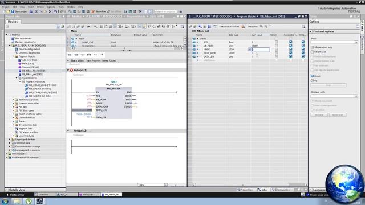Collapse Program blocks tree node

pyautogui.click(x=13, y=56)
